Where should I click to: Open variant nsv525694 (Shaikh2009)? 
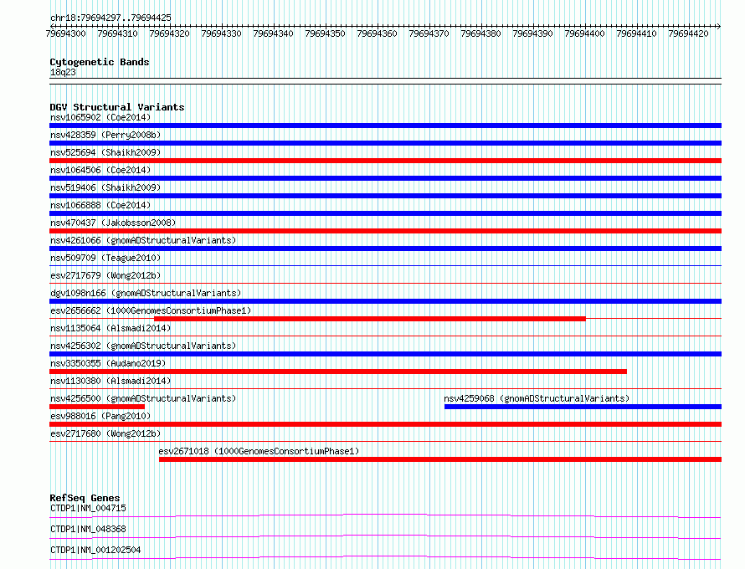(105, 152)
